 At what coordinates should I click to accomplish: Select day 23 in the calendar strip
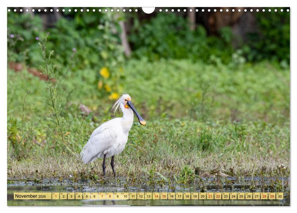pyautogui.click(x=226, y=196)
